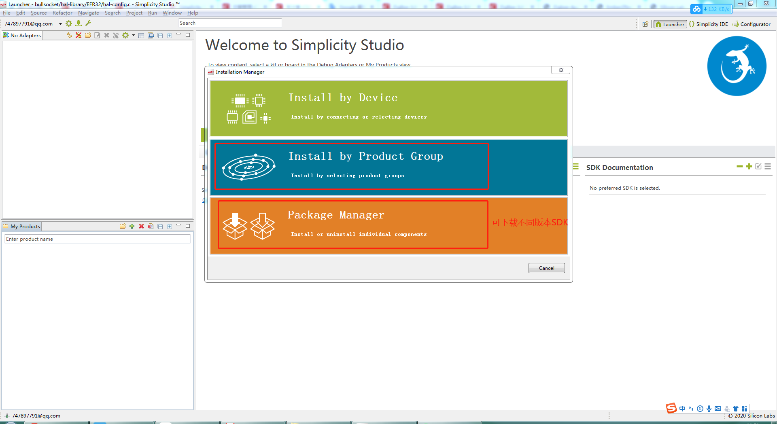Screen dimensions: 777x424
Task: Click the stacked windows icon in Debug Adapters
Action: click(x=151, y=35)
